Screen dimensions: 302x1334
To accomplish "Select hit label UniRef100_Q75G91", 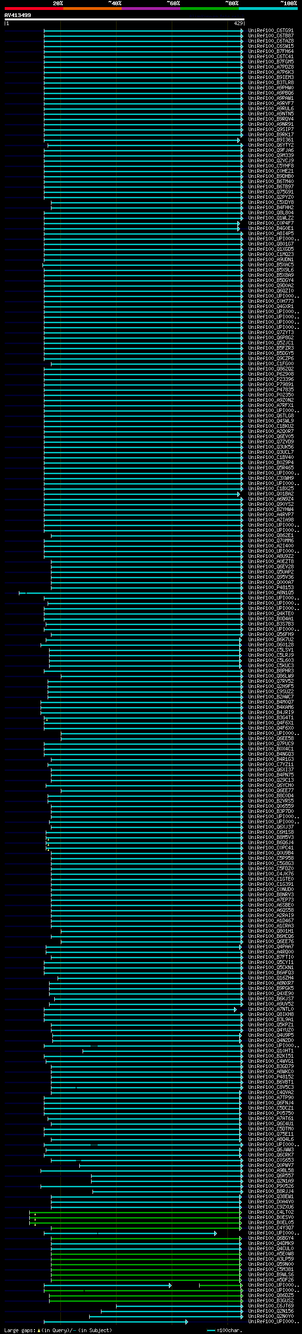I will (x=270, y=192).
